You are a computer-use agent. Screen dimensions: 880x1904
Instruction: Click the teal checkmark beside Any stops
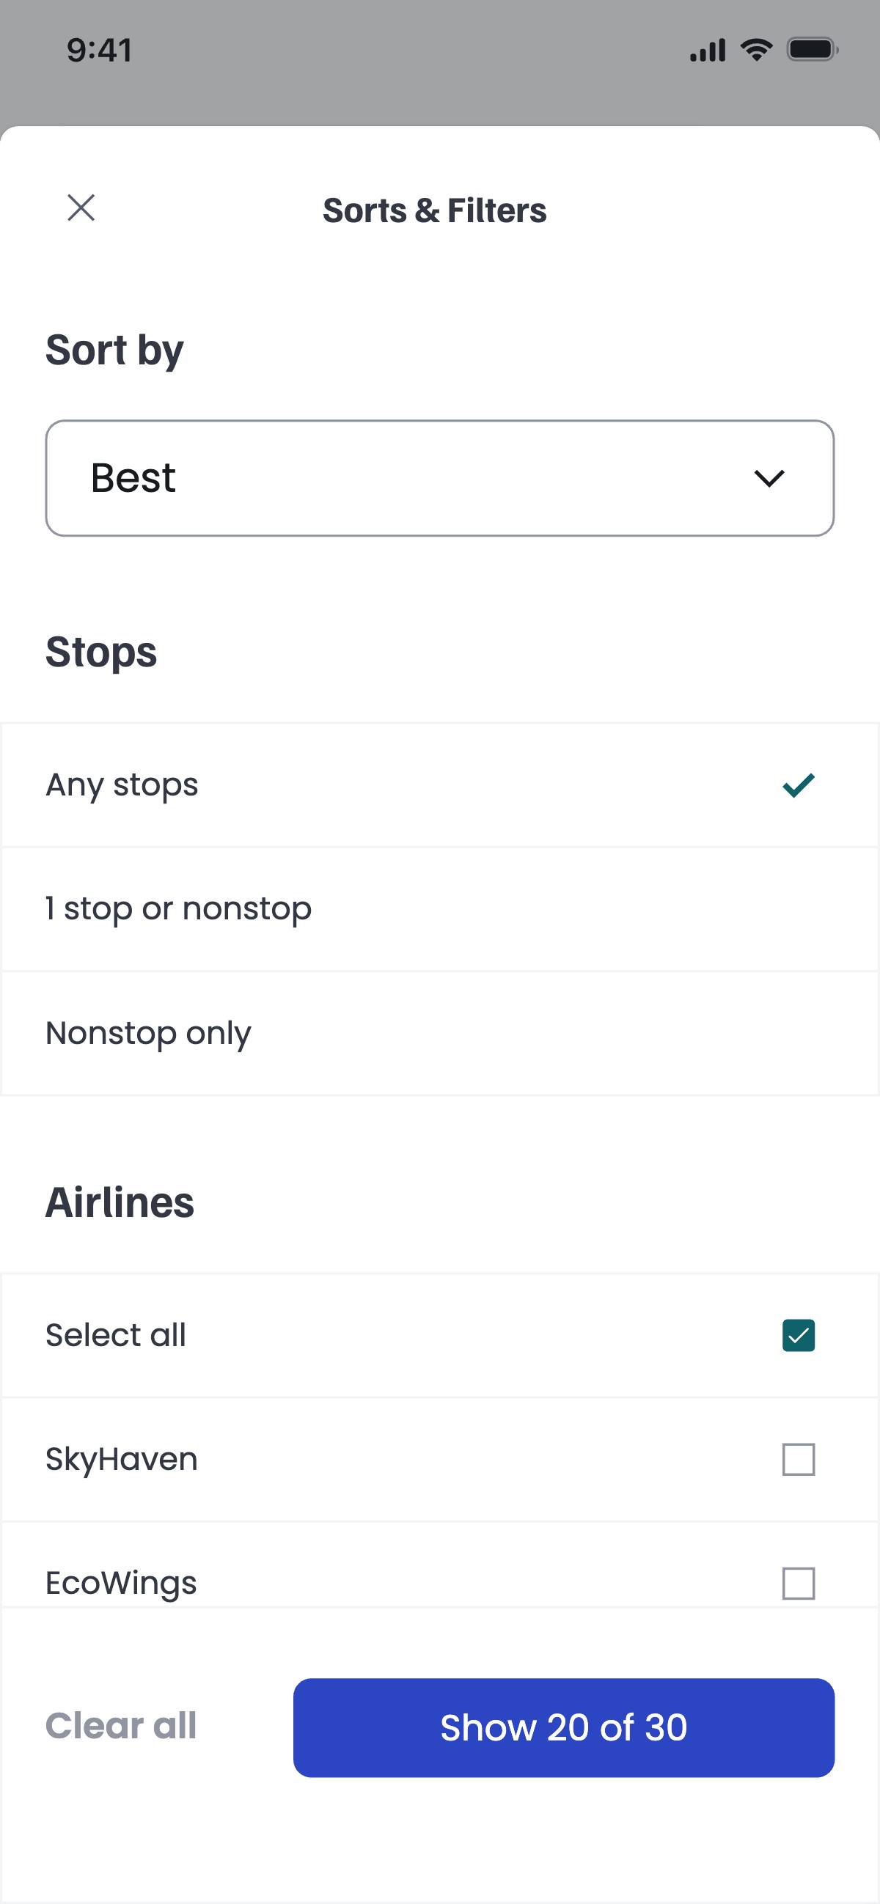(x=798, y=784)
